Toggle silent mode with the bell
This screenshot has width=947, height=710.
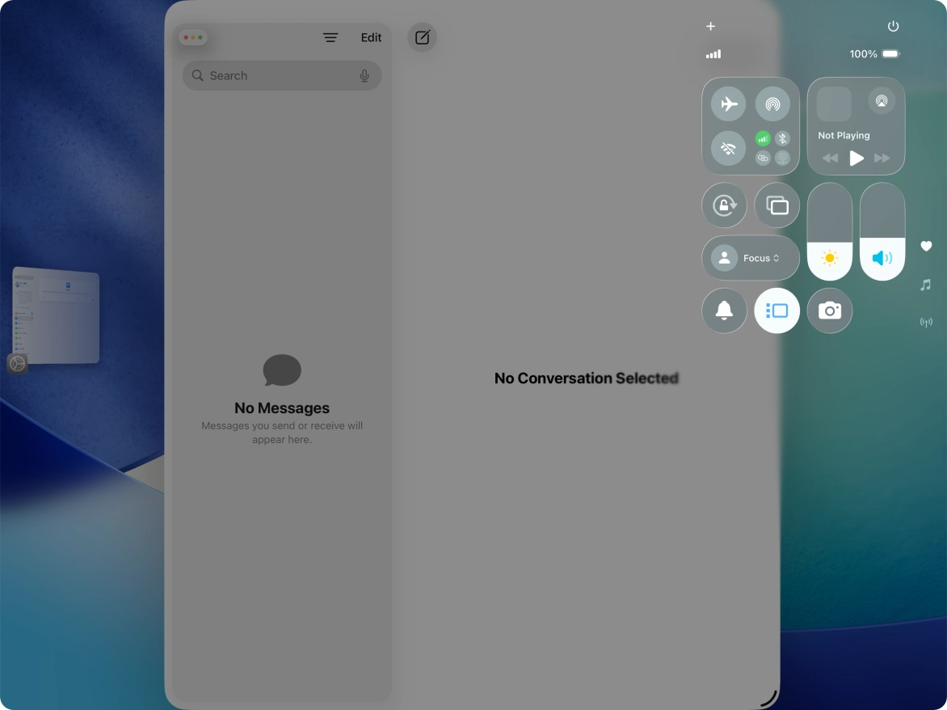pos(724,311)
